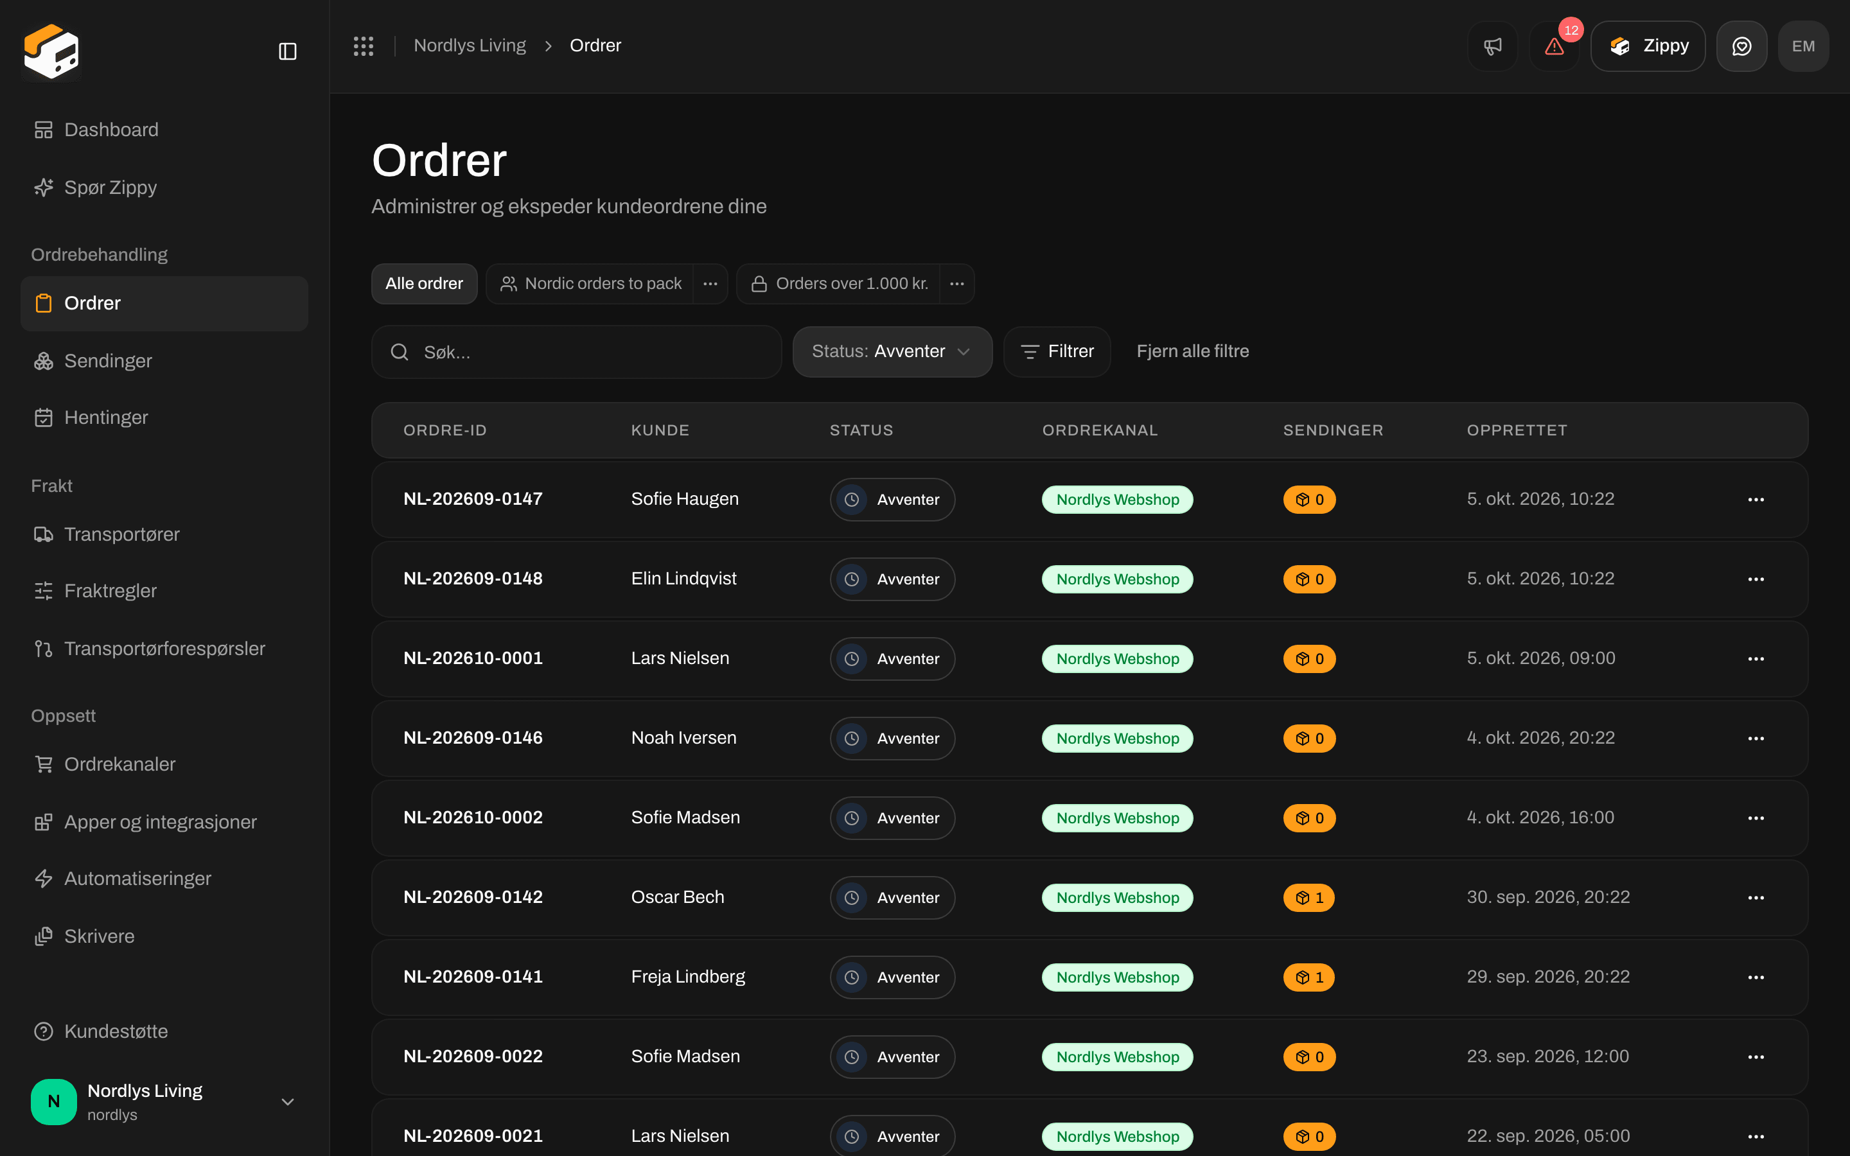Screen dimensions: 1850x1156
Task: Go to Dashboard in the sidebar
Action: 164,130
